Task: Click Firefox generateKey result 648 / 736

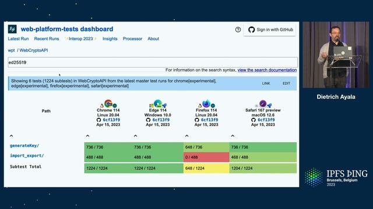Action: (x=206, y=147)
